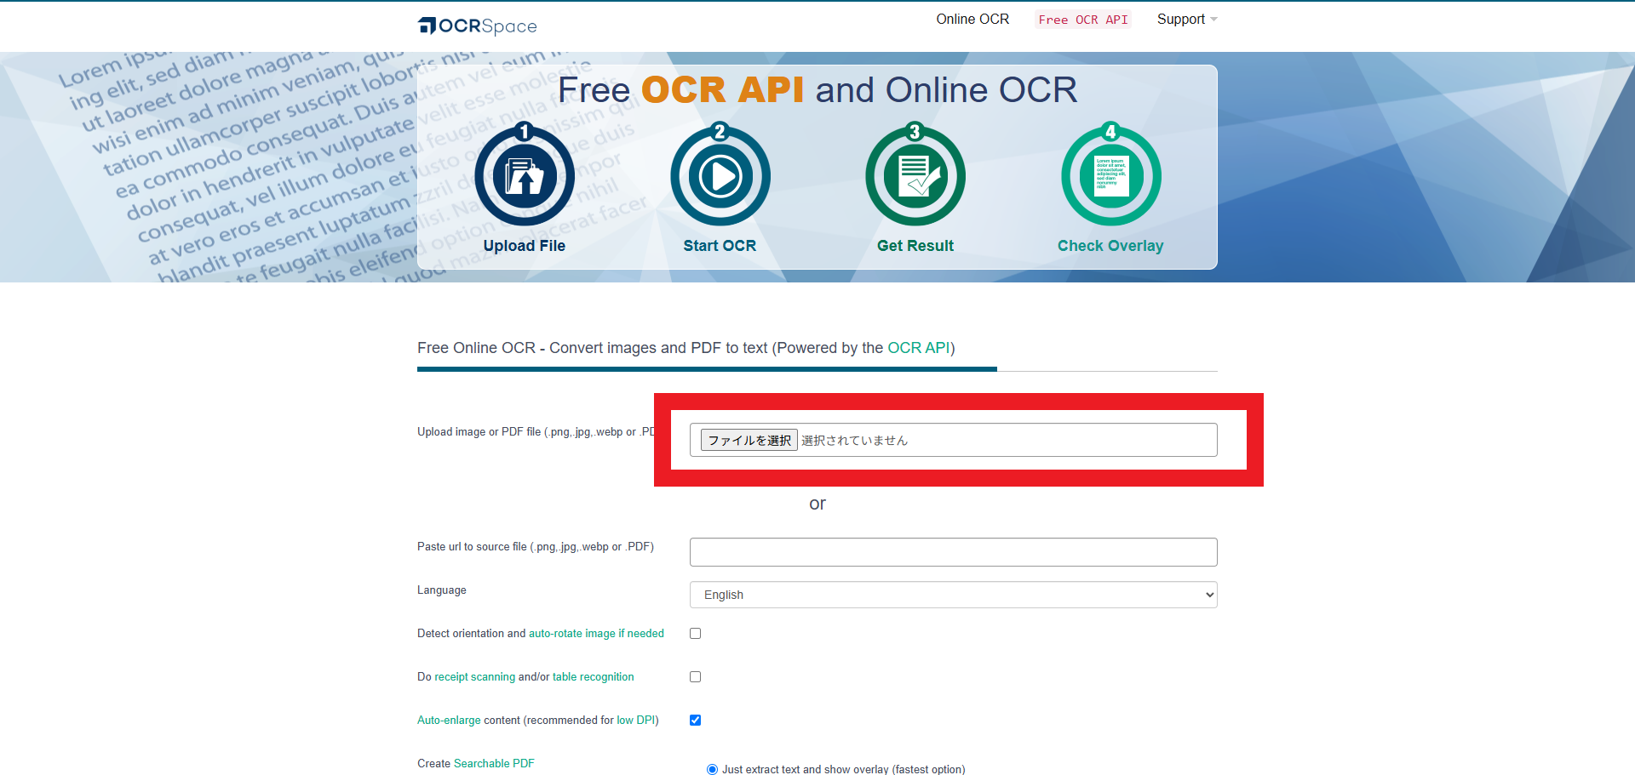The width and height of the screenshot is (1635, 775).
Task: Uncheck the Auto-enlarge content checkbox
Action: pyautogui.click(x=696, y=721)
